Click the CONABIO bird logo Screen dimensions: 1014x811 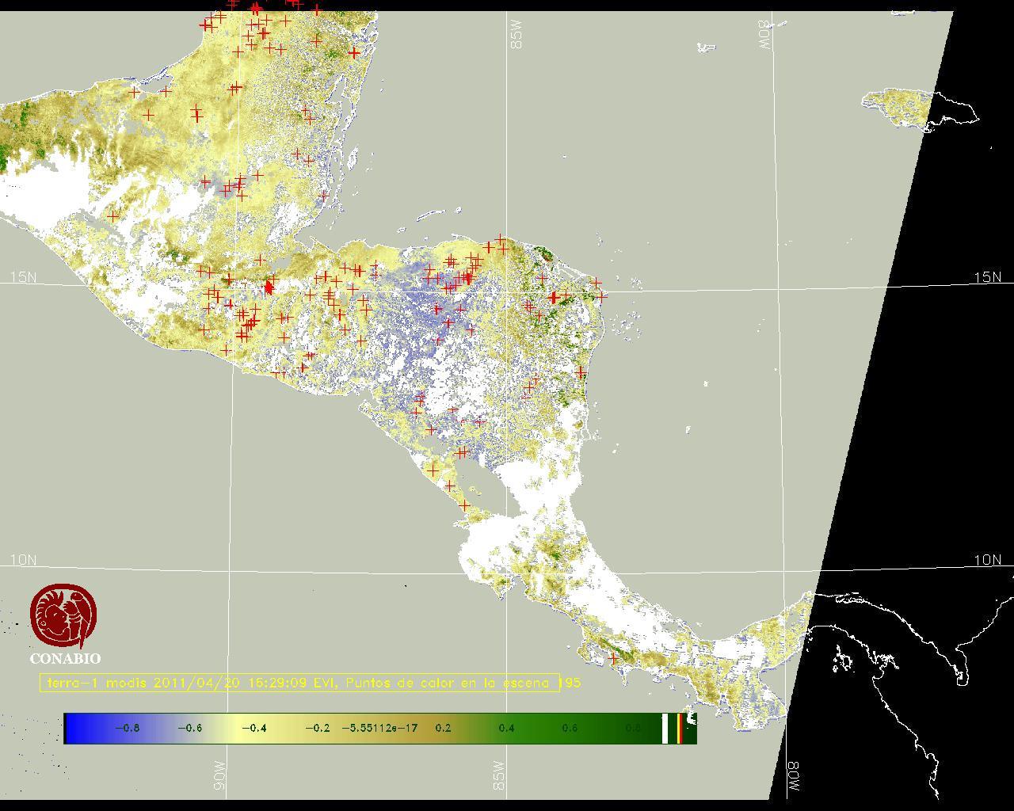pyautogui.click(x=63, y=615)
